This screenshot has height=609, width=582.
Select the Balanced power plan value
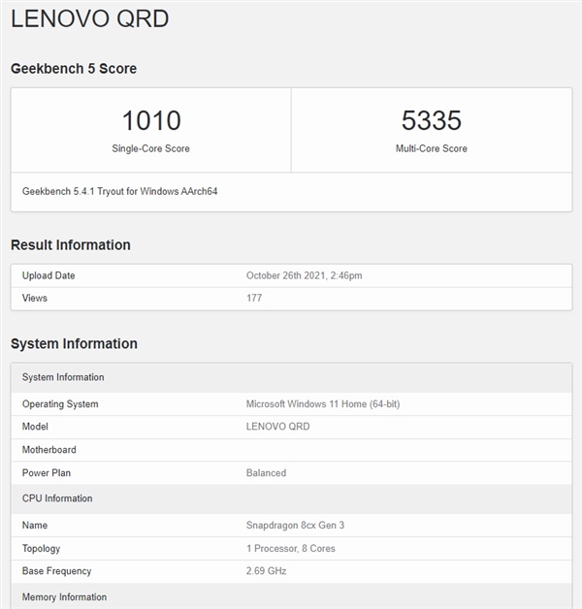(x=266, y=473)
